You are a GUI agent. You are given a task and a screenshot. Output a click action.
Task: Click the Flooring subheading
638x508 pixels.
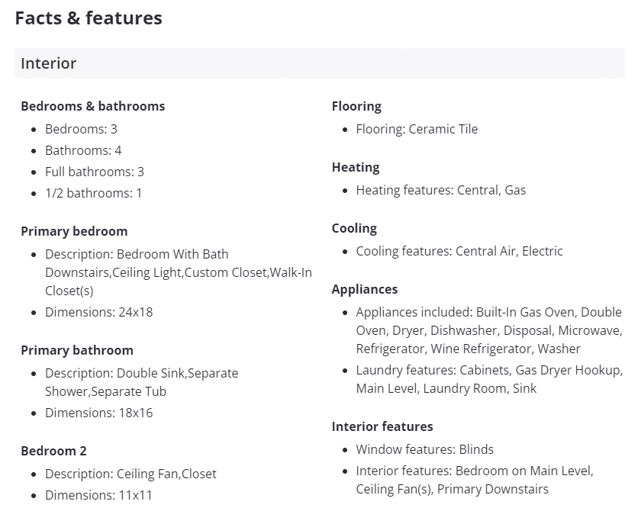(x=356, y=106)
